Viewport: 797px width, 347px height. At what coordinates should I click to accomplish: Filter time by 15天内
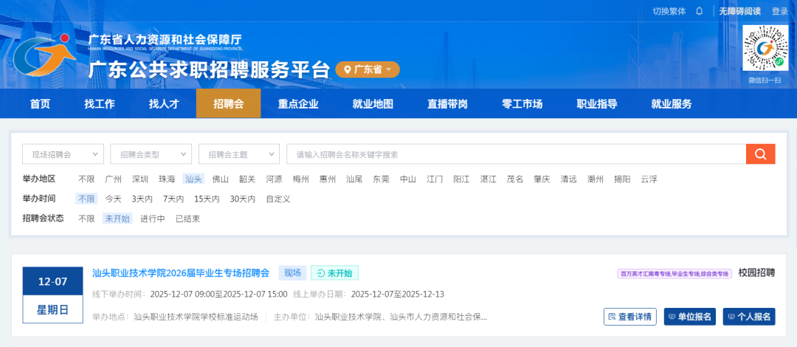(207, 199)
